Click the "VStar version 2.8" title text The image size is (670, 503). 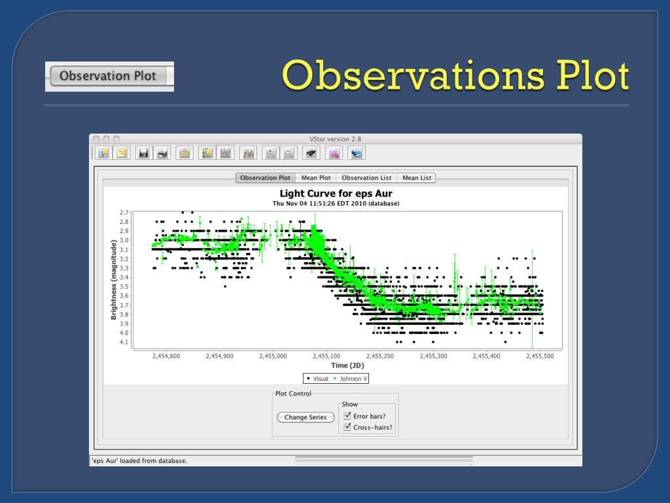336,139
